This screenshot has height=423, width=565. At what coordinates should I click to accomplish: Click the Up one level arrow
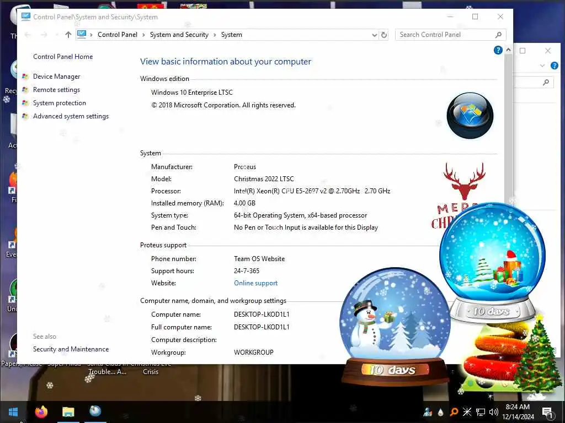pyautogui.click(x=68, y=35)
